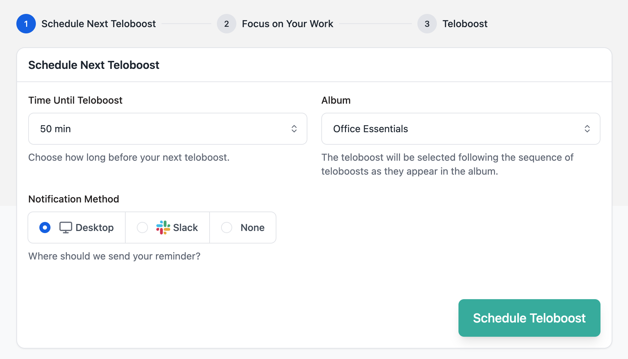Choose the Desktop notification label

[x=95, y=228]
